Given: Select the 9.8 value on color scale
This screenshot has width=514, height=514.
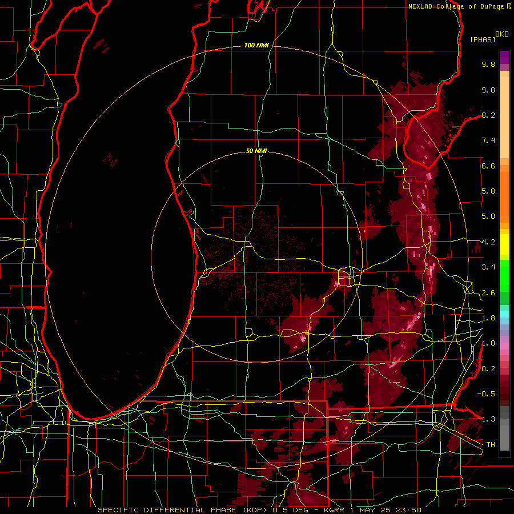Looking at the screenshot, I should (x=488, y=64).
